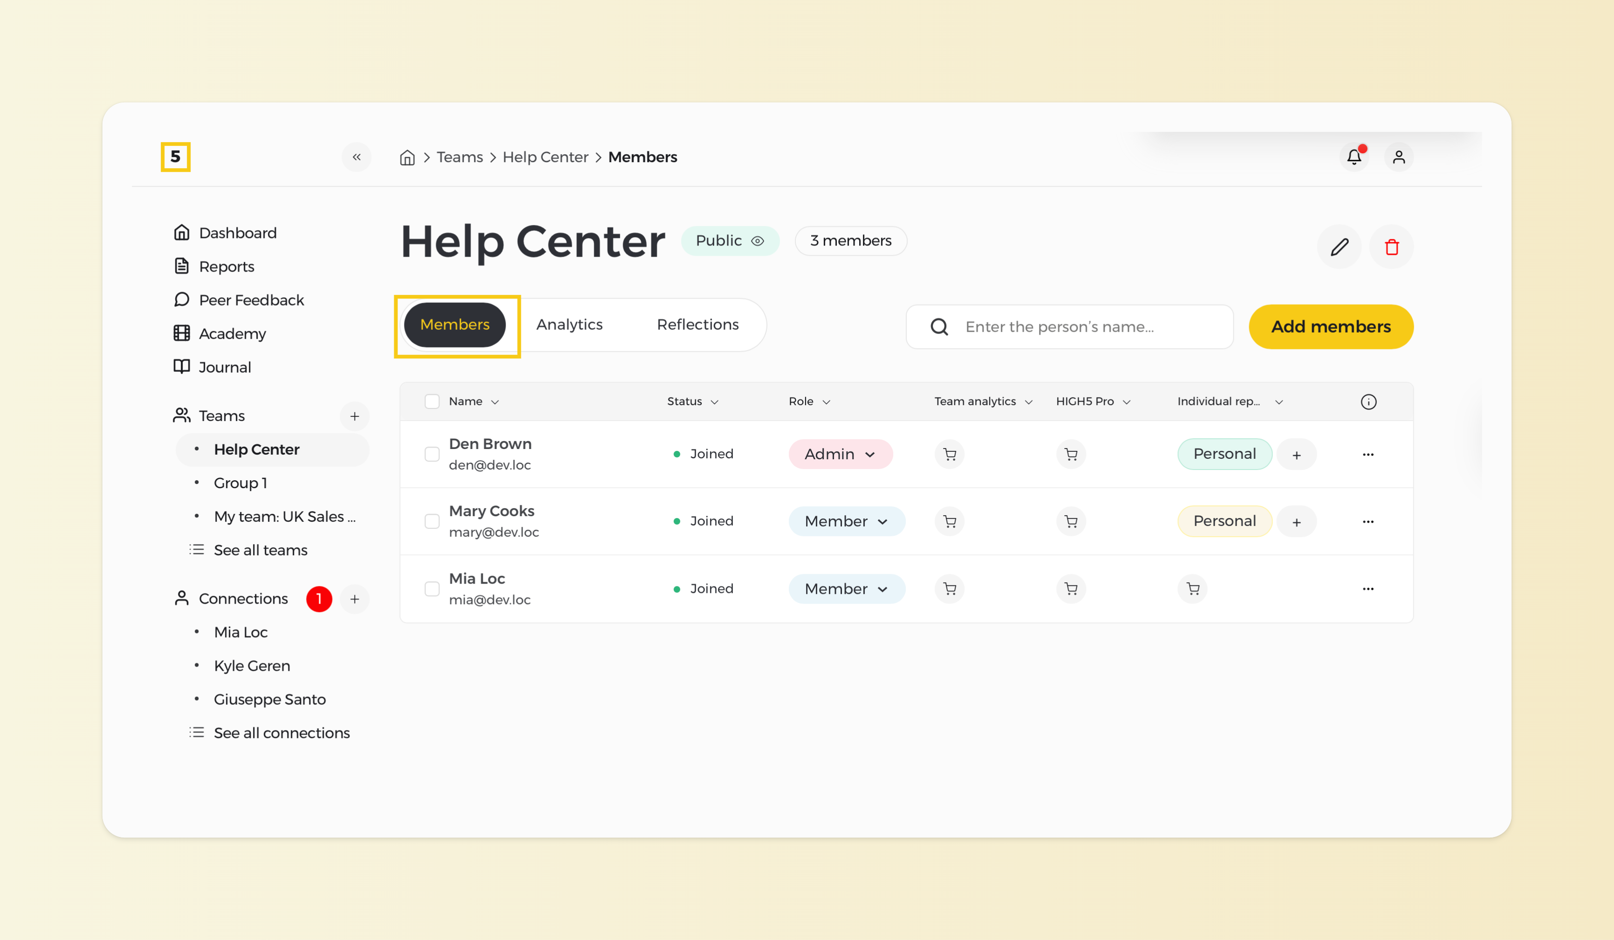Tick the checkbox for Mary Cooks
The width and height of the screenshot is (1614, 940).
[432, 521]
